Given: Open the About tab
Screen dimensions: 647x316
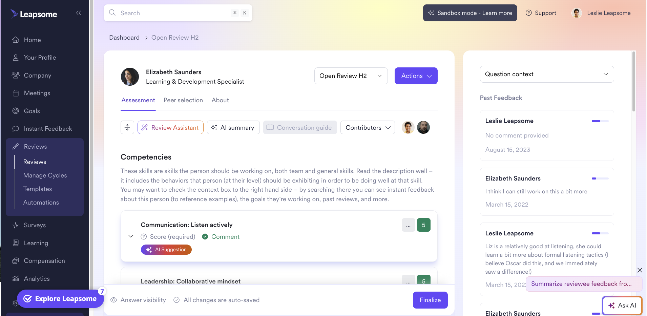Looking at the screenshot, I should point(220,100).
